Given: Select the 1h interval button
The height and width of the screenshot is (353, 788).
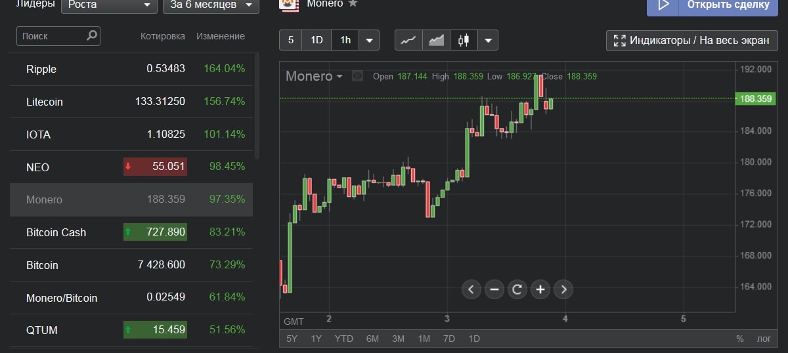Looking at the screenshot, I should [345, 40].
